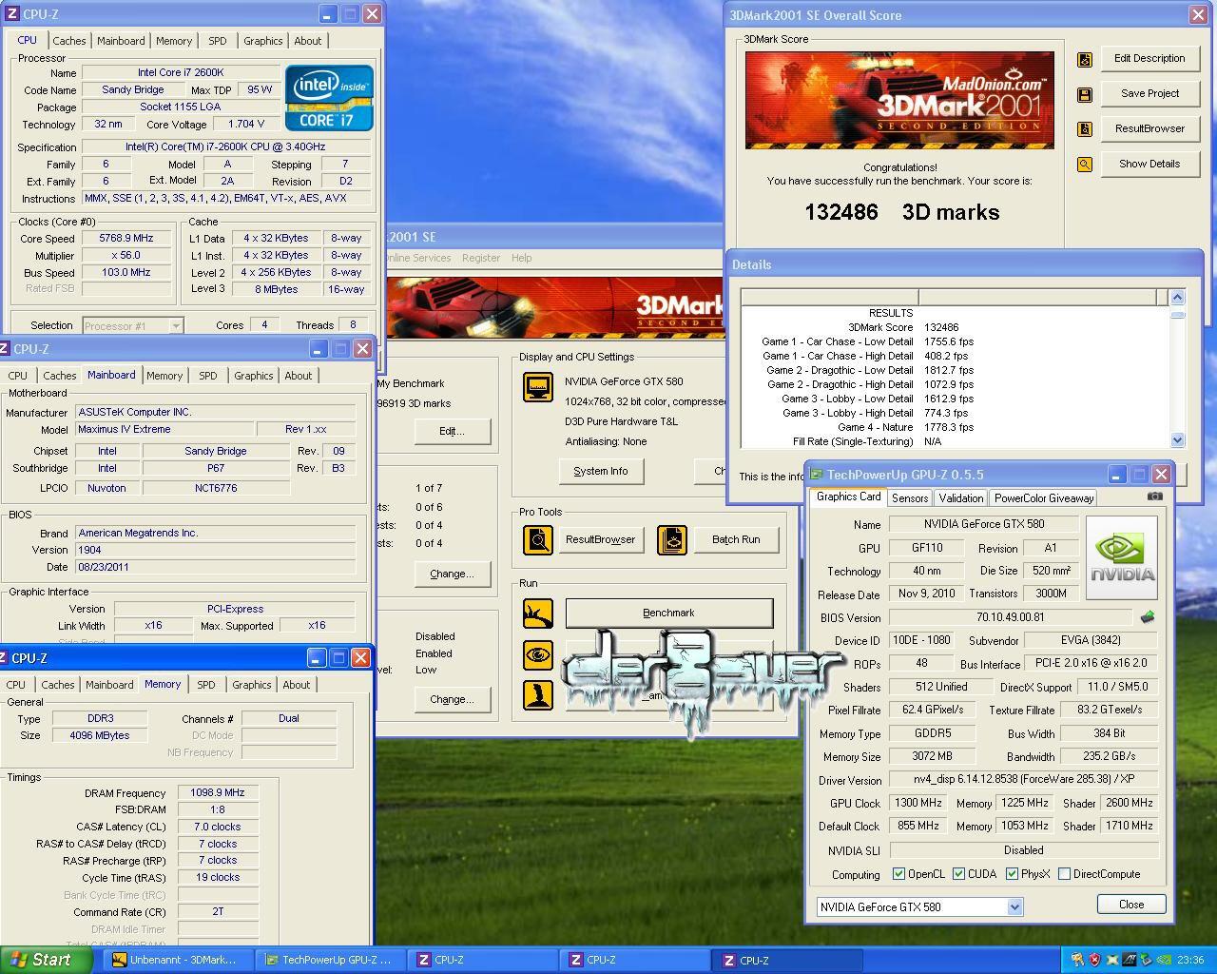Toggle the PhysX checkbox in GPU-Z
Image resolution: width=1217 pixels, height=974 pixels.
1012,874
